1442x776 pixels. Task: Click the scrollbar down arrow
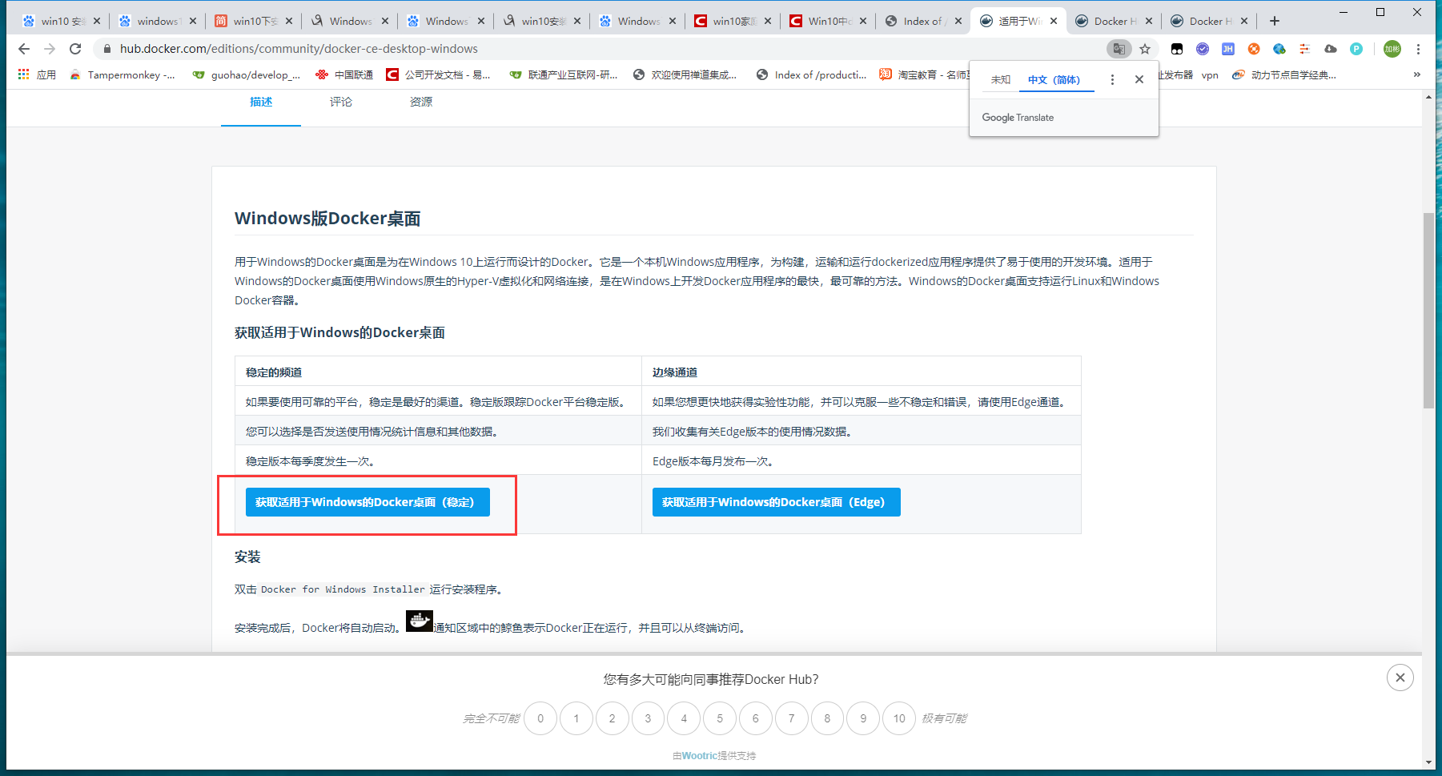pyautogui.click(x=1428, y=762)
